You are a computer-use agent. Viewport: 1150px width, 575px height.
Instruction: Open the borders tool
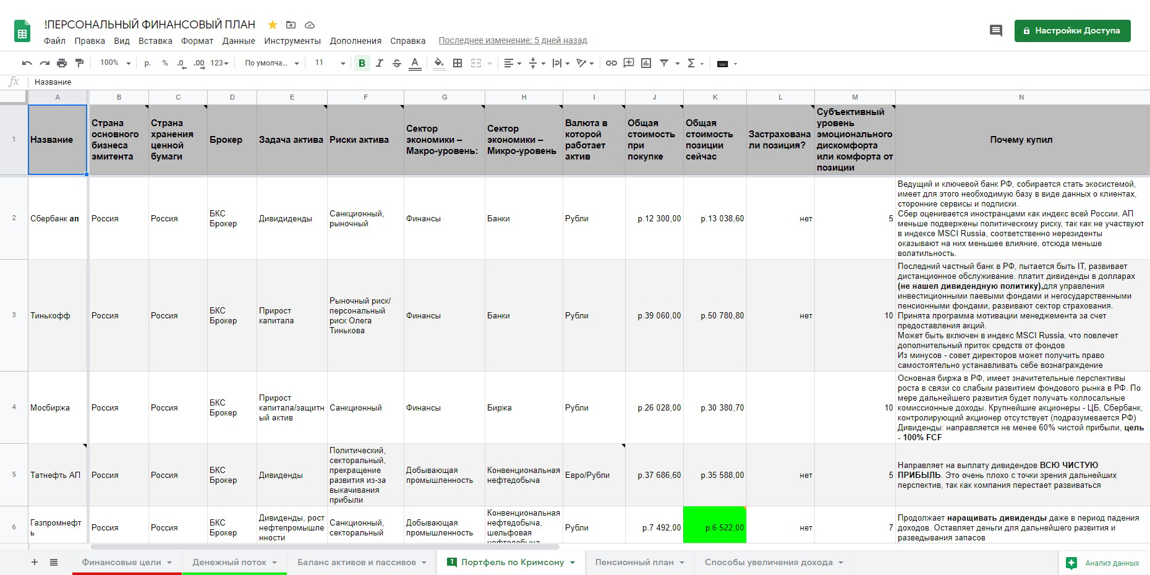tap(458, 63)
